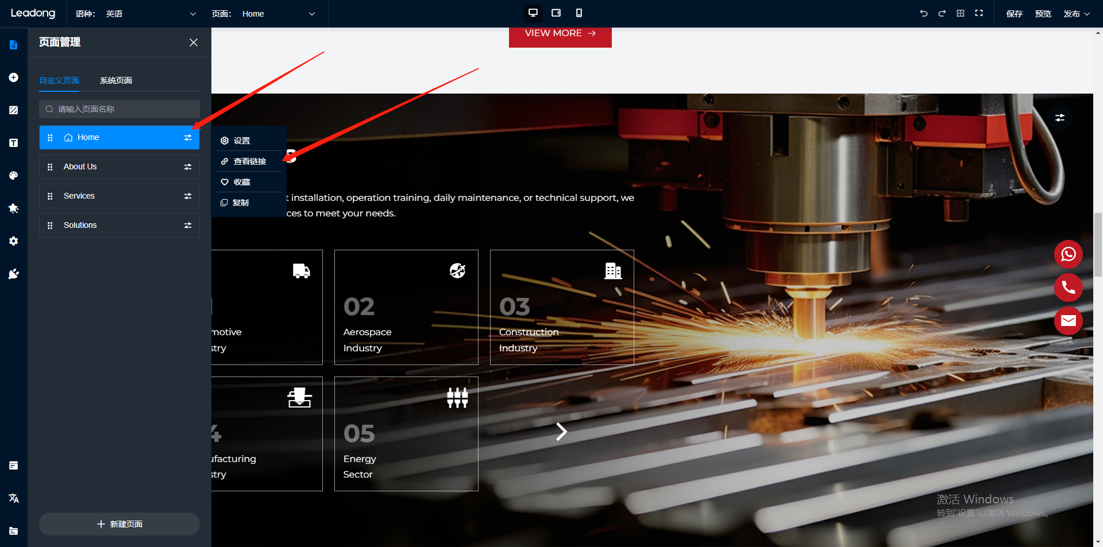Open the theme palette sidebar icon
Image resolution: width=1103 pixels, height=547 pixels.
pyautogui.click(x=14, y=176)
